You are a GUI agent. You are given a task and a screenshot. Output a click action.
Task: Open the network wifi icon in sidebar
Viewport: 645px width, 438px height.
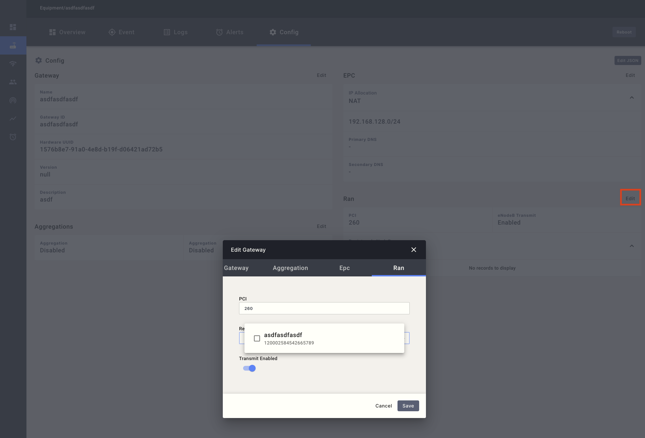[x=13, y=64]
